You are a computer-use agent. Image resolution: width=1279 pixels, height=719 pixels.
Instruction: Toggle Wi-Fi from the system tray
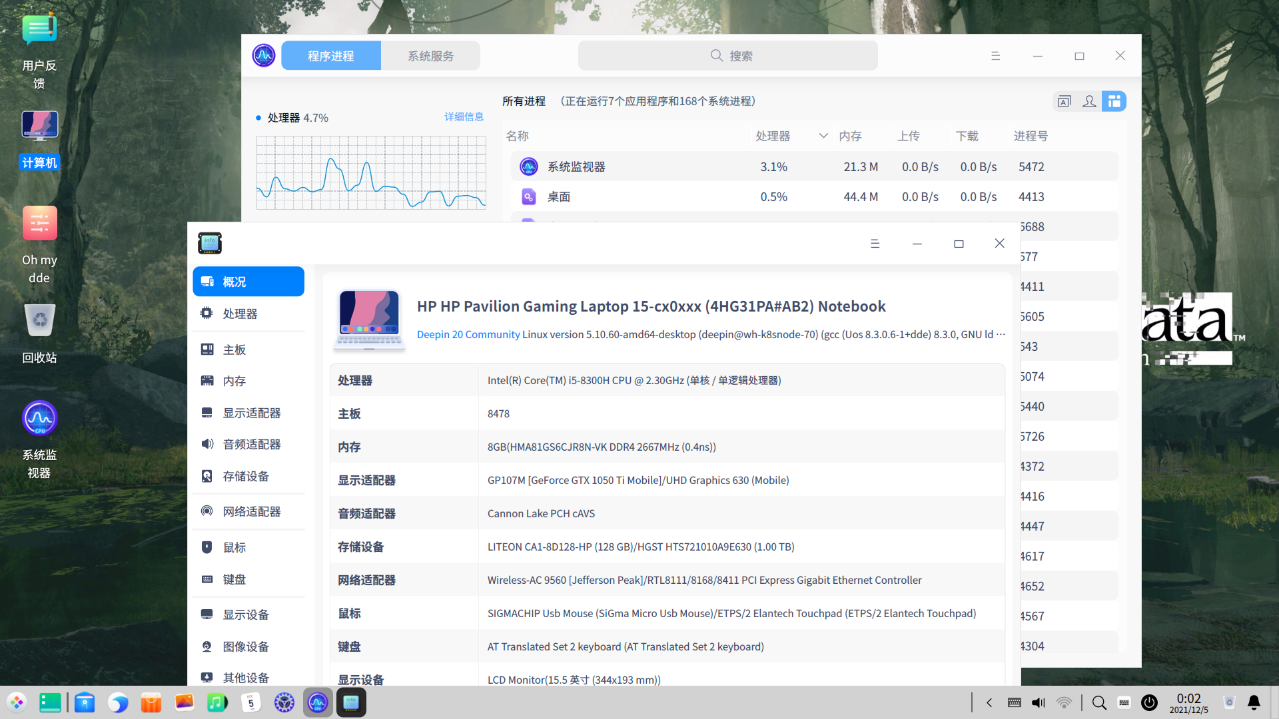pyautogui.click(x=1064, y=702)
